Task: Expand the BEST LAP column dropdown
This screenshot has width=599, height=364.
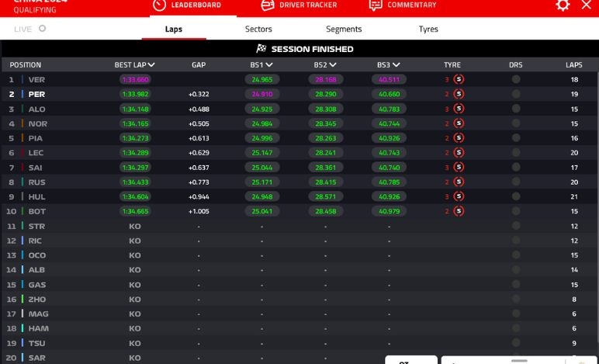Action: tap(151, 65)
